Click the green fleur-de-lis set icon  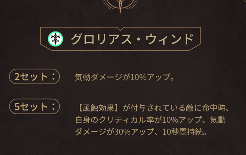click(x=55, y=39)
